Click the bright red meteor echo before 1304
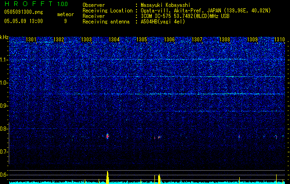 click(x=107, y=136)
